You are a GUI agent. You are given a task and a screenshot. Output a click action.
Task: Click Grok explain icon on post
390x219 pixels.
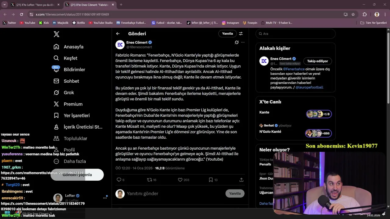coord(236,42)
